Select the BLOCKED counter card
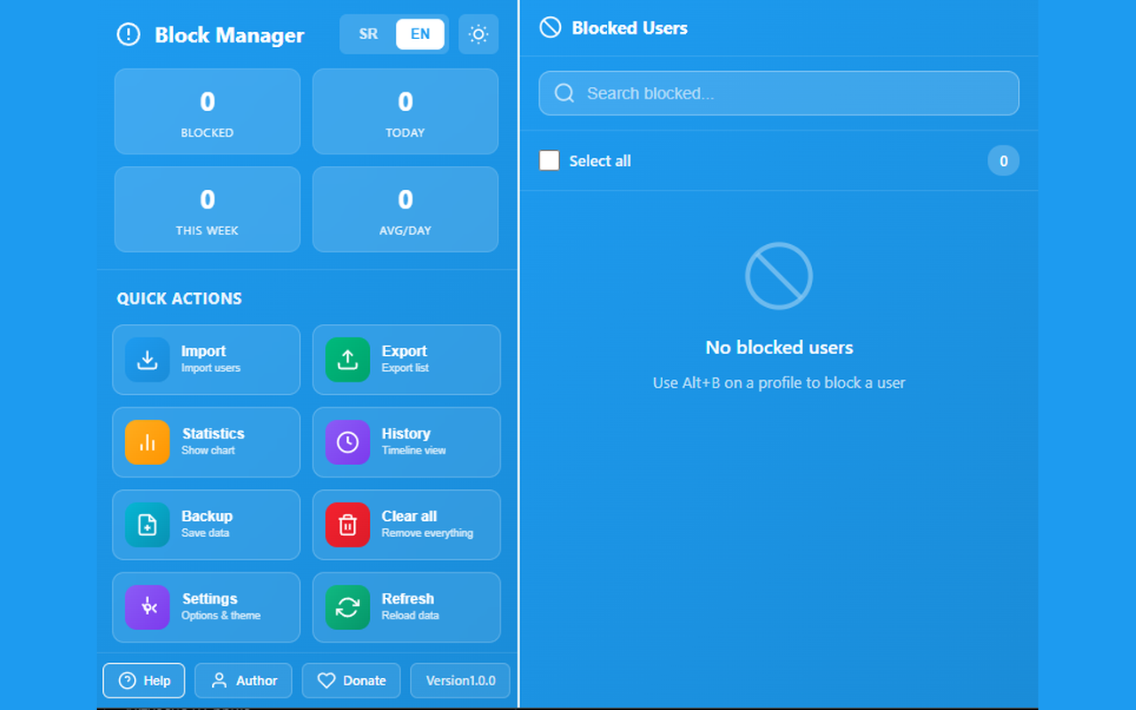This screenshot has height=710, width=1136. tap(207, 112)
